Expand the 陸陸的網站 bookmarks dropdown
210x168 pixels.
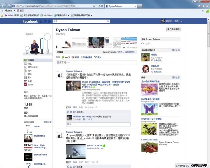69,15
